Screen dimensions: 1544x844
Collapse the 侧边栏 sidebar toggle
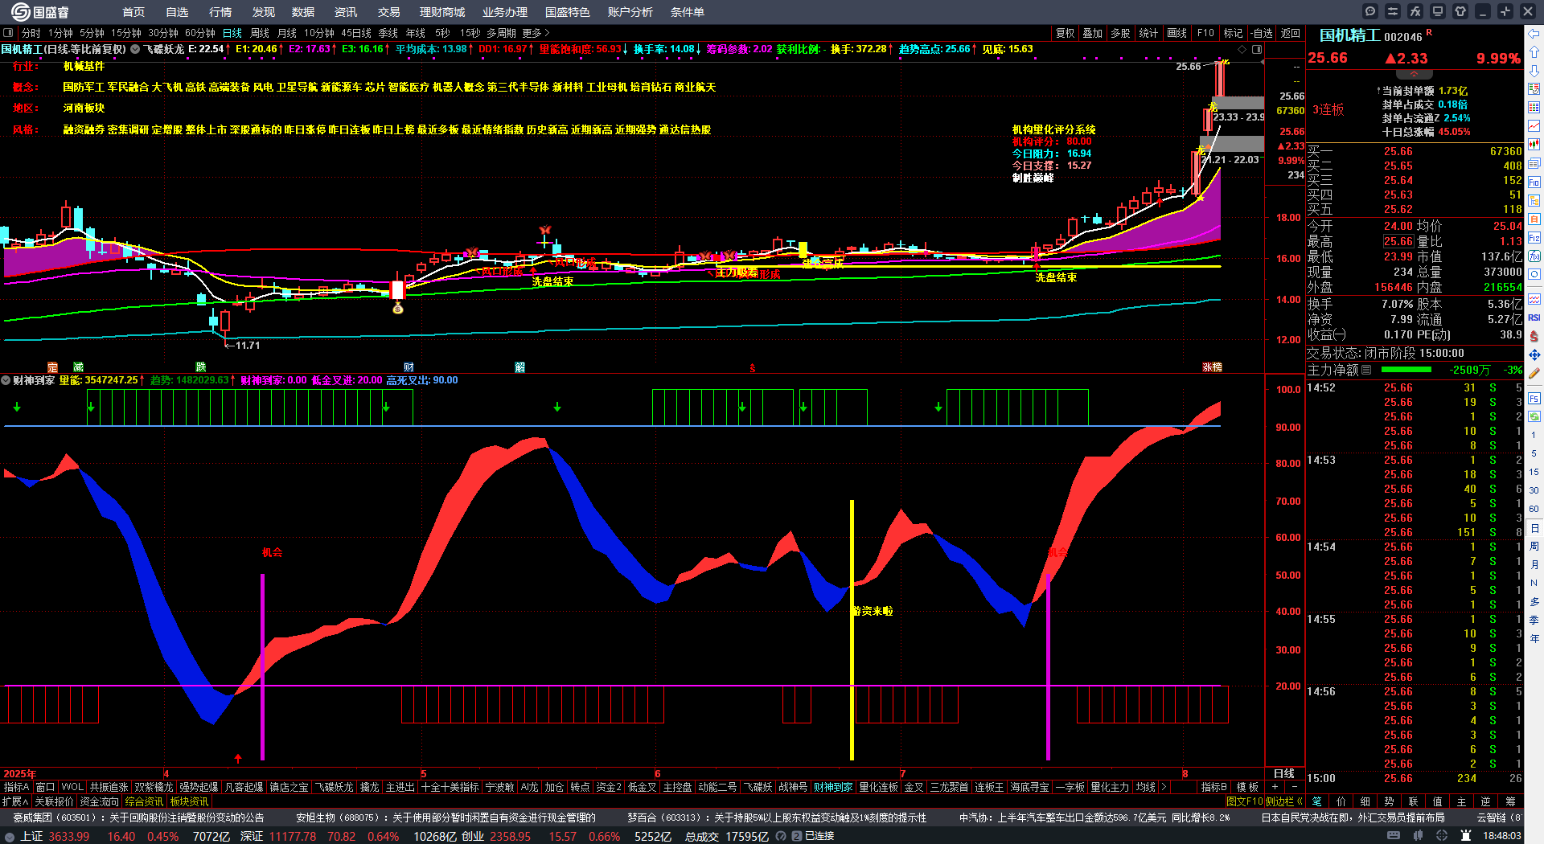click(x=1284, y=801)
